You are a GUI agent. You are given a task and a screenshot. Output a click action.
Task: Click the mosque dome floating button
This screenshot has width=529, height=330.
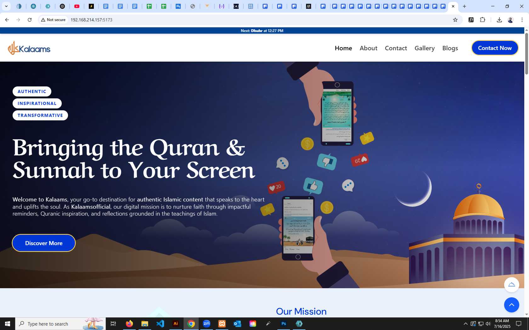point(512,285)
